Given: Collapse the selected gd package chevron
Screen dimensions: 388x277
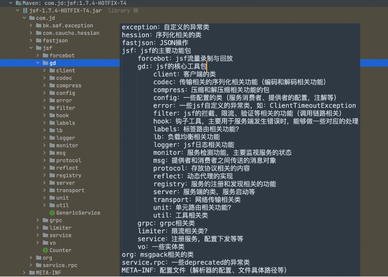Looking at the screenshot, I should coord(38,63).
